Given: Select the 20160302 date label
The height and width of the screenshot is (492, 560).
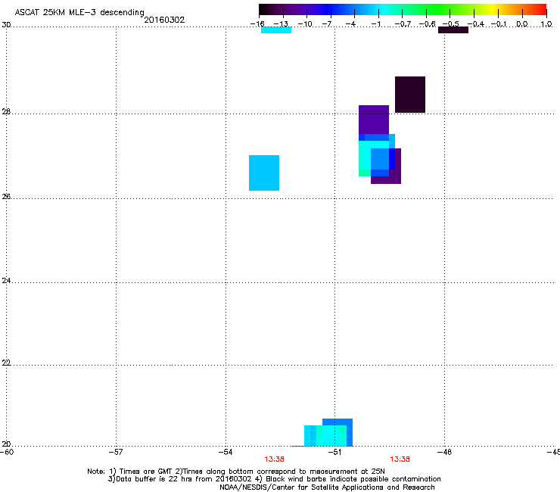Looking at the screenshot, I should (164, 20).
